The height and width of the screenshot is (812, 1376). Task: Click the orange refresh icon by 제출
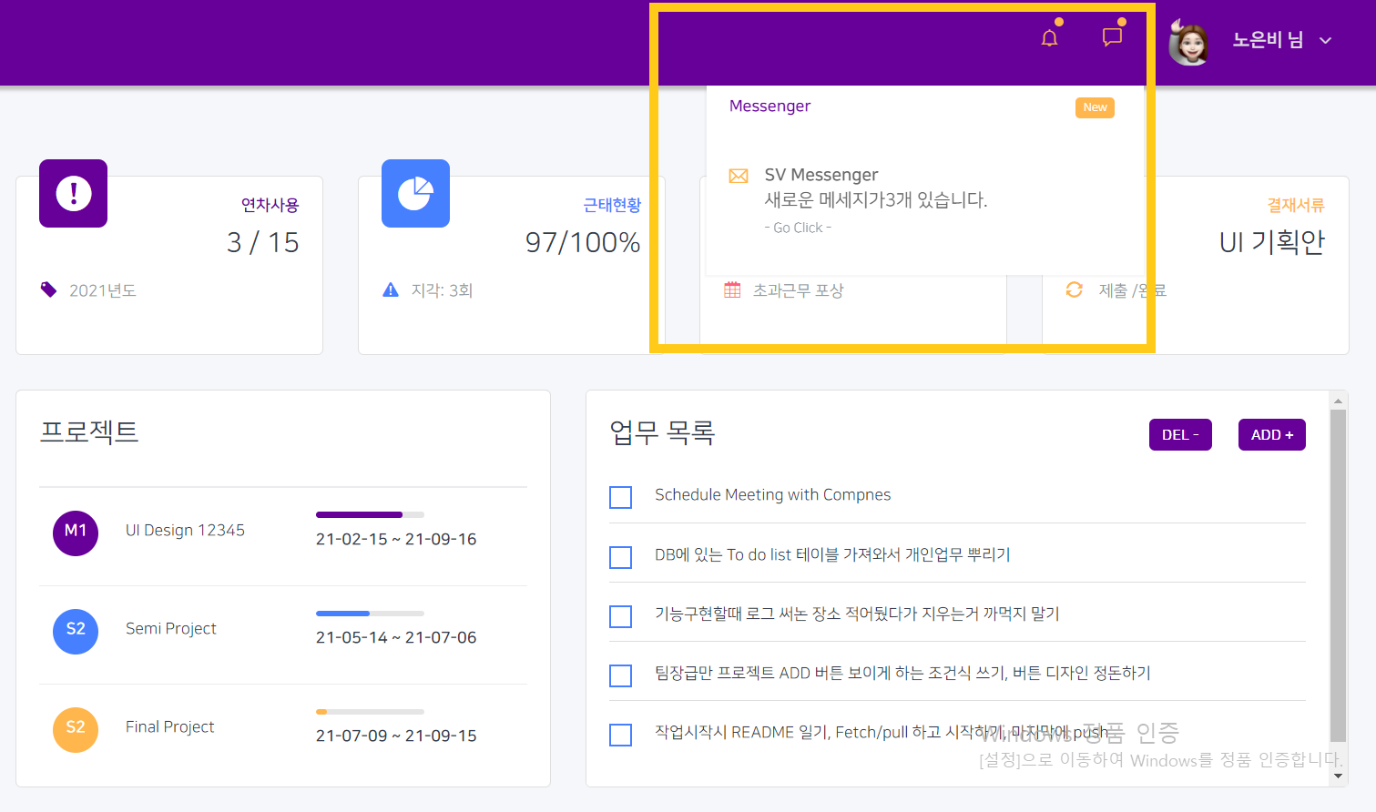1075,289
